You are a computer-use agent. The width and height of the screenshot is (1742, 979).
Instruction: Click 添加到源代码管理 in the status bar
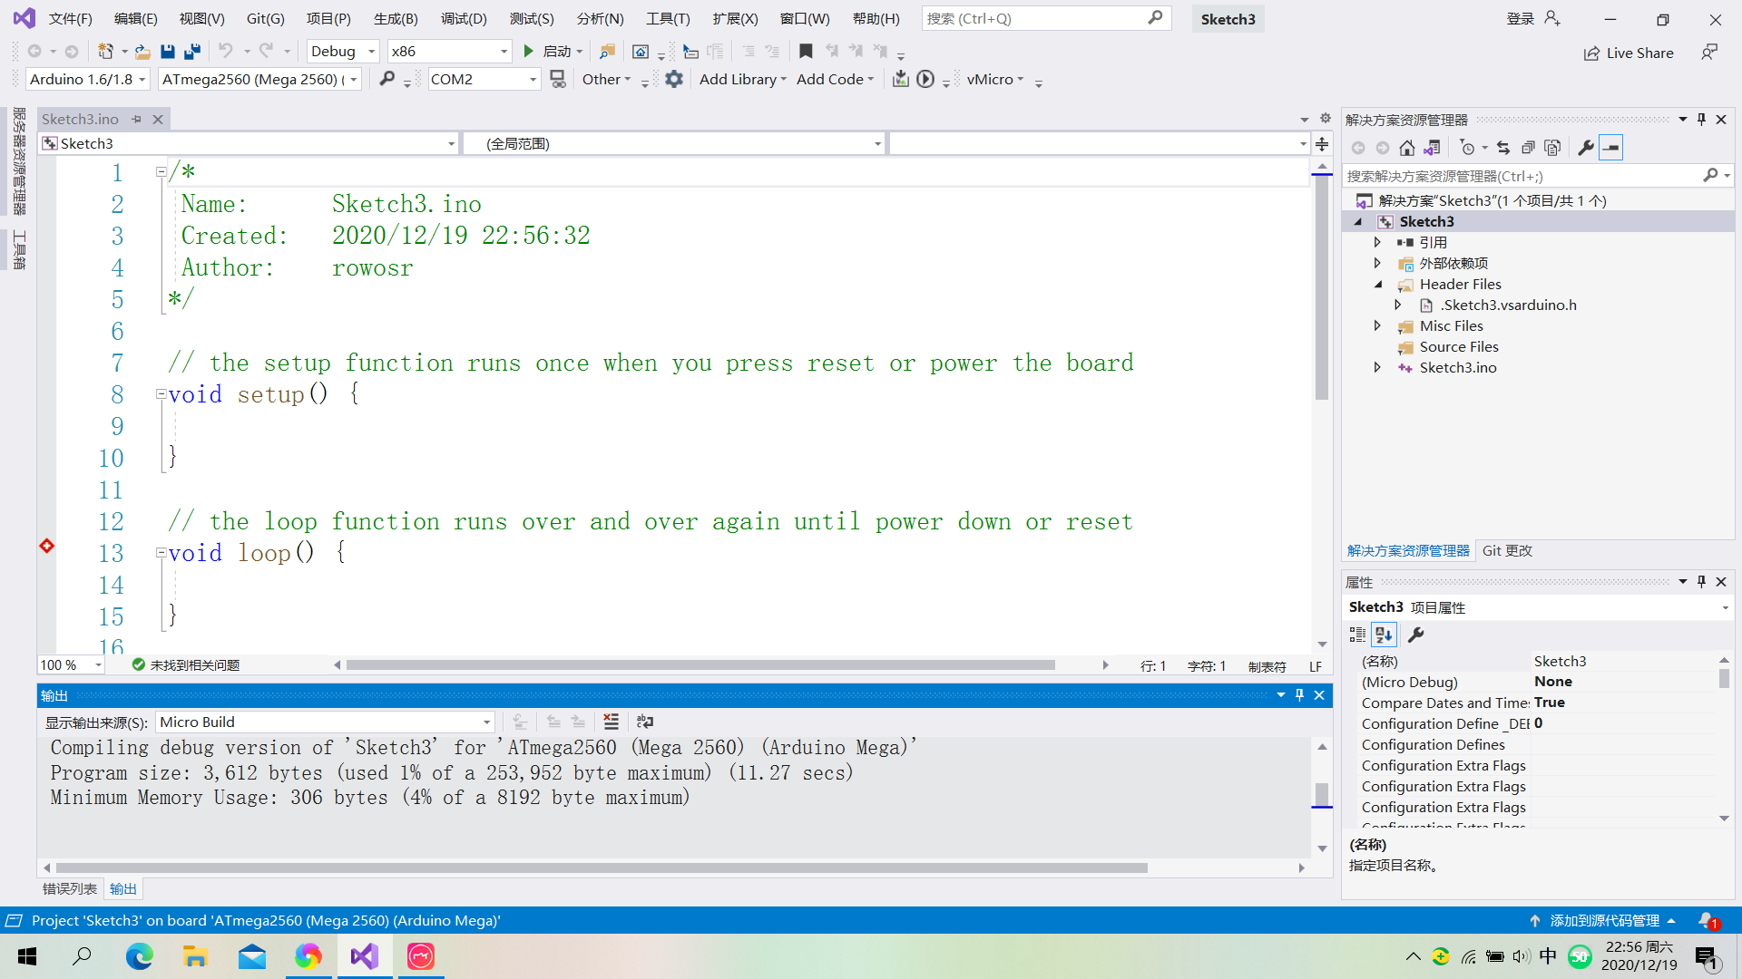[x=1604, y=920]
